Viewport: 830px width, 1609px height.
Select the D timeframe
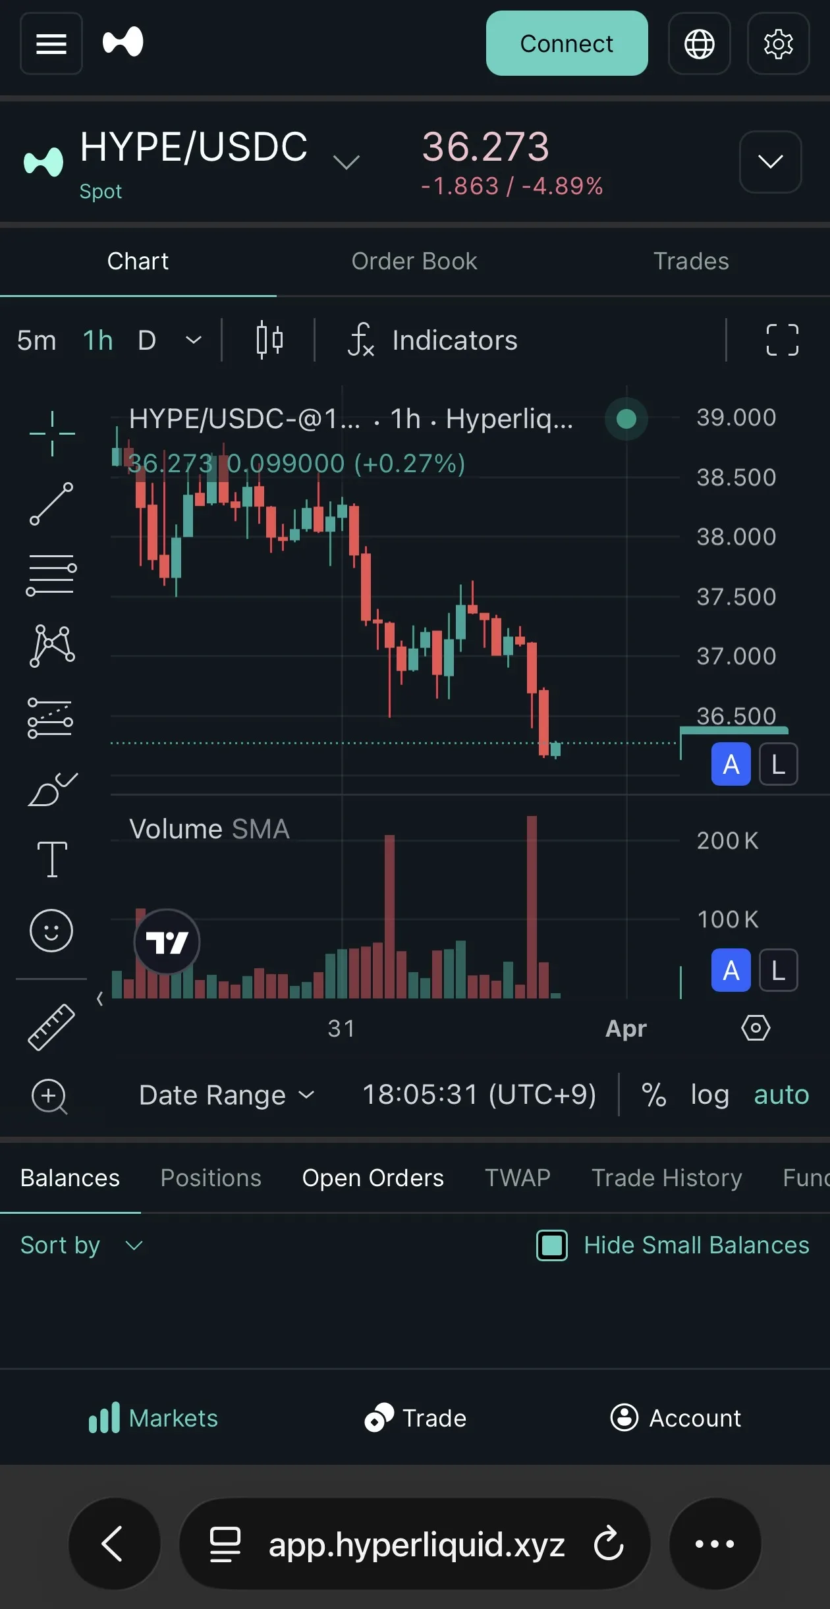(147, 341)
